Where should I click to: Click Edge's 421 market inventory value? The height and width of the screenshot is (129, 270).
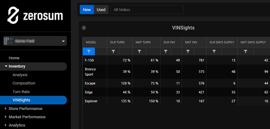(201, 92)
